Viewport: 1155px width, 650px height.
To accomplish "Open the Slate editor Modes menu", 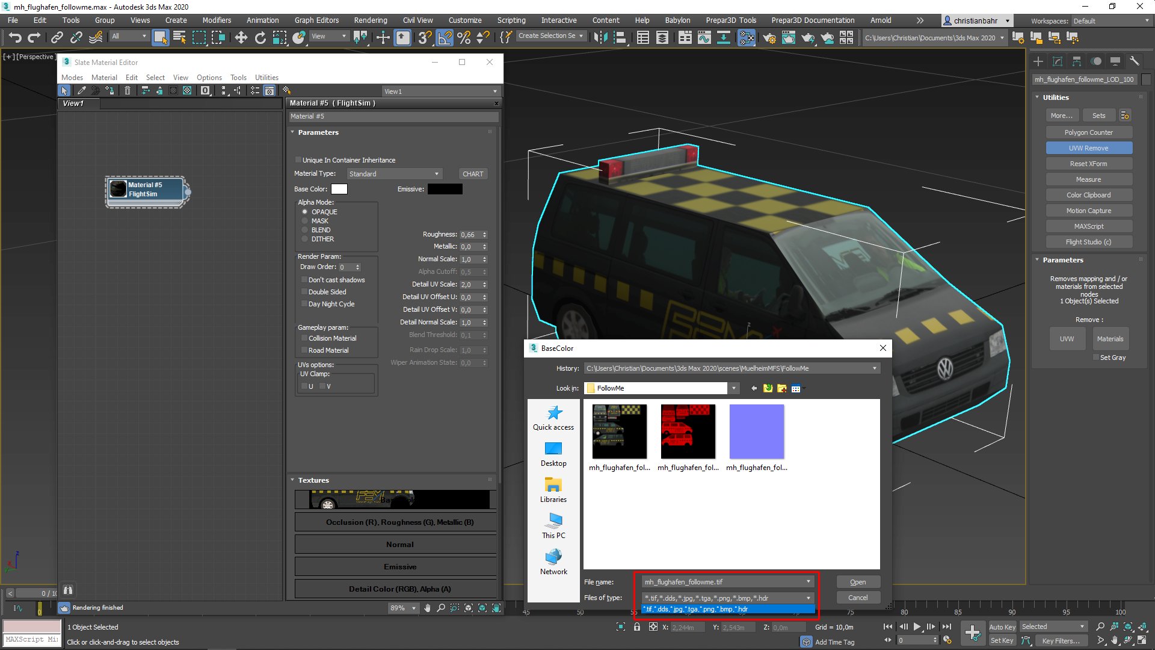I will point(72,78).
